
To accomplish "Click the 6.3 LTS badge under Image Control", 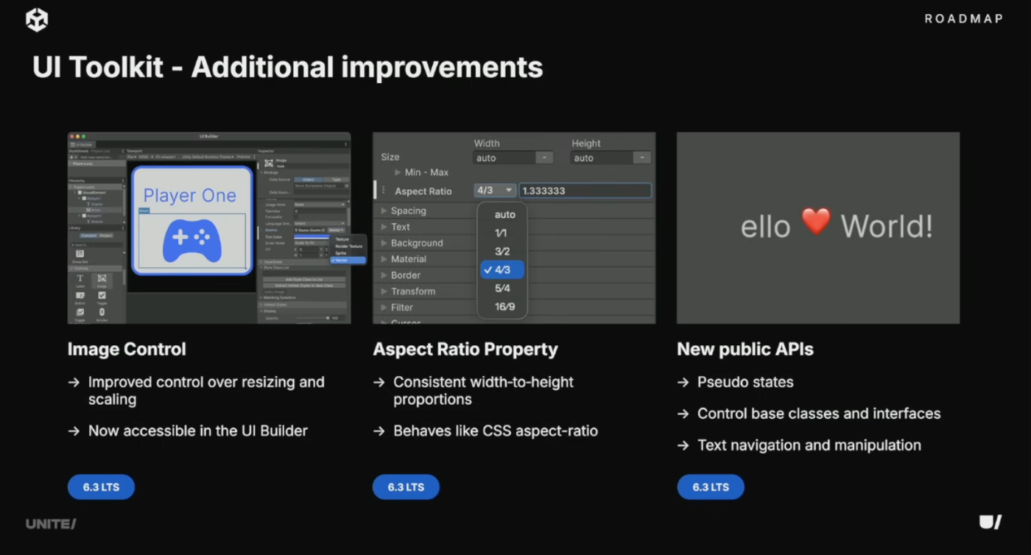I will point(101,487).
